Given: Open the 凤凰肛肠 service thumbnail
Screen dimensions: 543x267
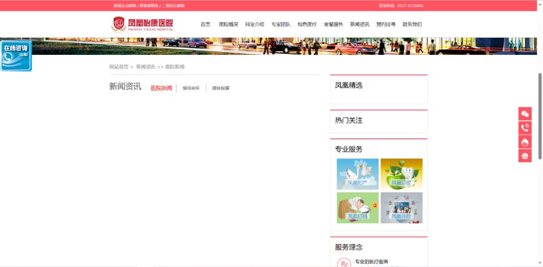Looking at the screenshot, I should click(358, 208).
